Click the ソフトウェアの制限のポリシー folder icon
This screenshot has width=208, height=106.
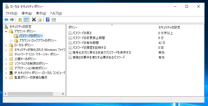click(x=11, y=64)
